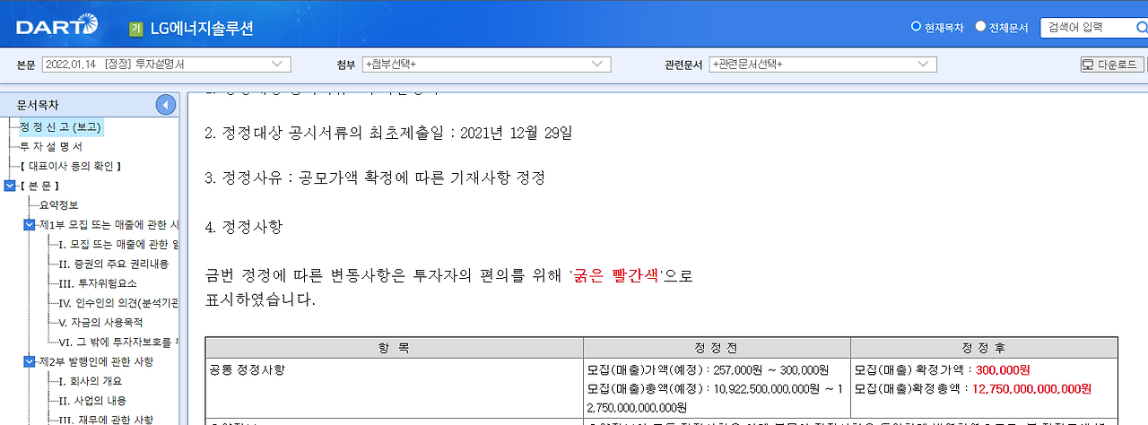Click the 관련문서 label
This screenshot has width=1148, height=425.
(685, 65)
